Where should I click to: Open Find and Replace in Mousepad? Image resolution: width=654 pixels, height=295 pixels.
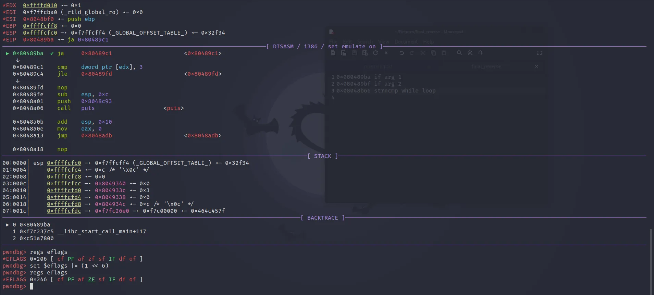pyautogui.click(x=470, y=53)
